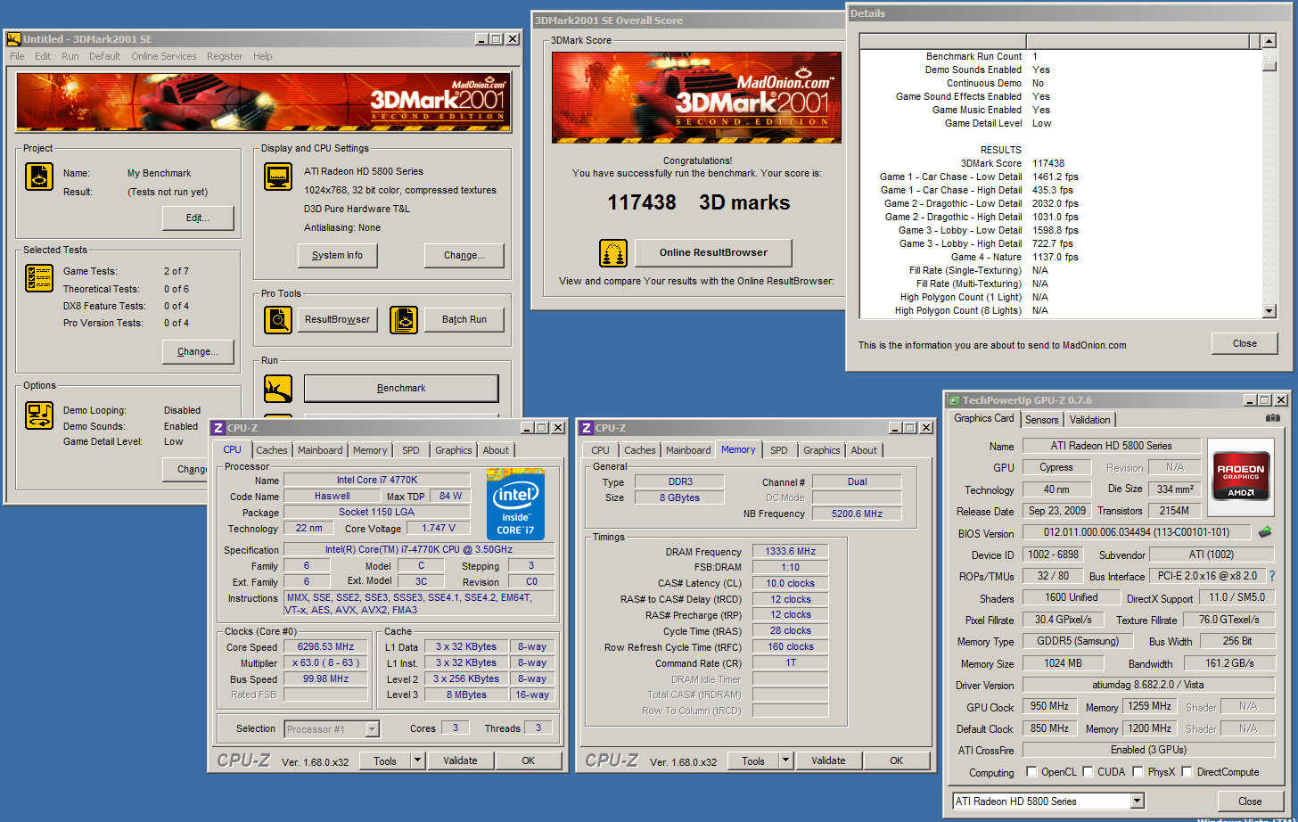Enable the CUDA checkbox in GPU-Z

click(1089, 772)
